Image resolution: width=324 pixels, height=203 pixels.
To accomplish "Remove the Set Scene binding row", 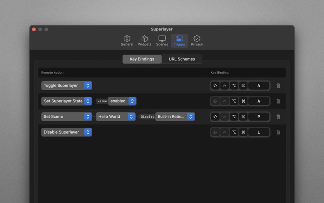I will (278, 117).
